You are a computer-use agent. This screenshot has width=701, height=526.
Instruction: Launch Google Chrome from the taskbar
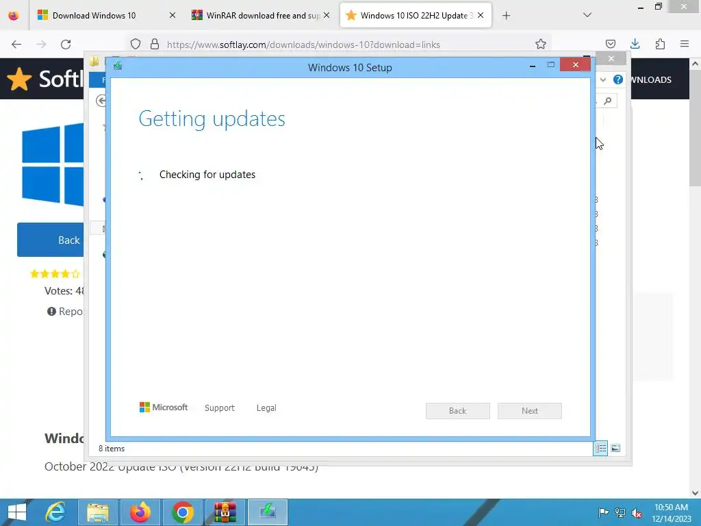[182, 512]
